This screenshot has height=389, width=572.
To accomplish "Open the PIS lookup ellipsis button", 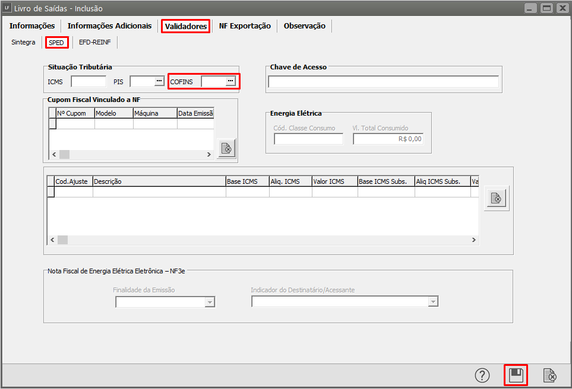I will 159,81.
